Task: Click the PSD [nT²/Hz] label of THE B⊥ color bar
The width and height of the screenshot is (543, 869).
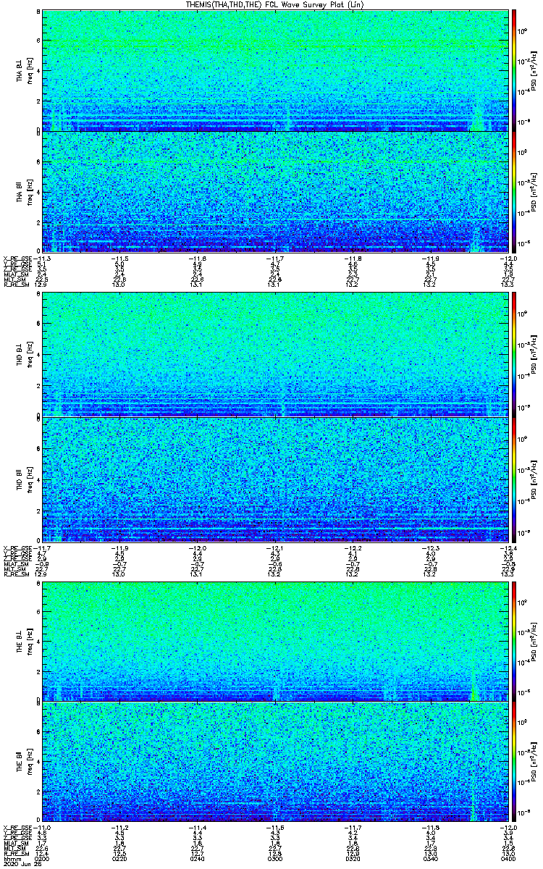Action: (x=534, y=641)
